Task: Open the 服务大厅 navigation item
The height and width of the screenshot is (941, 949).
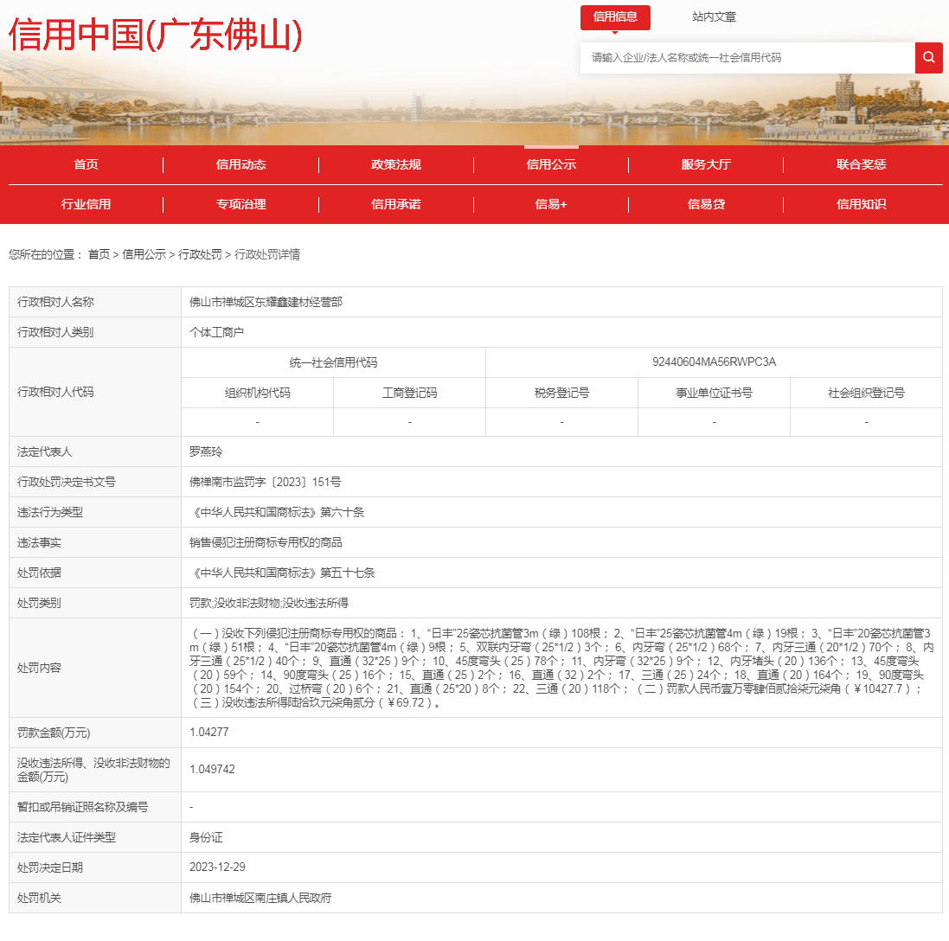Action: [x=706, y=164]
